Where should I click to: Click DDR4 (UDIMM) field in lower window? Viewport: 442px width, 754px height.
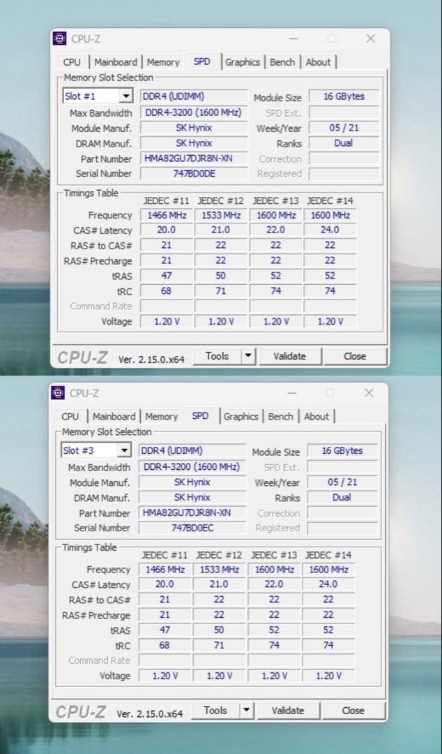(192, 450)
